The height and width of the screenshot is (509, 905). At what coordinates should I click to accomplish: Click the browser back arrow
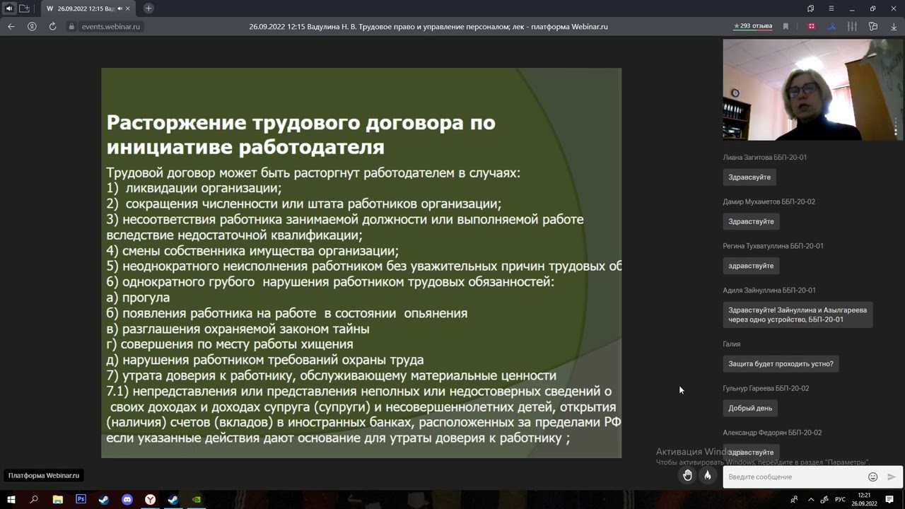coord(11,26)
